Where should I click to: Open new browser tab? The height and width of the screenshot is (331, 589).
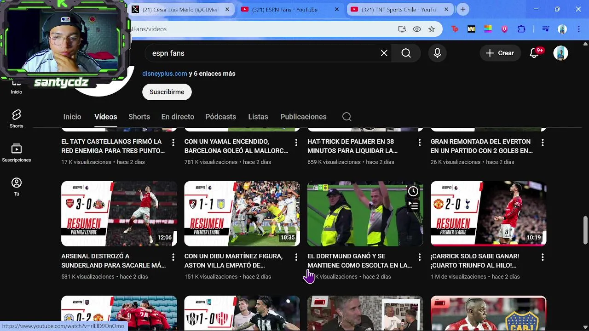pos(463,9)
